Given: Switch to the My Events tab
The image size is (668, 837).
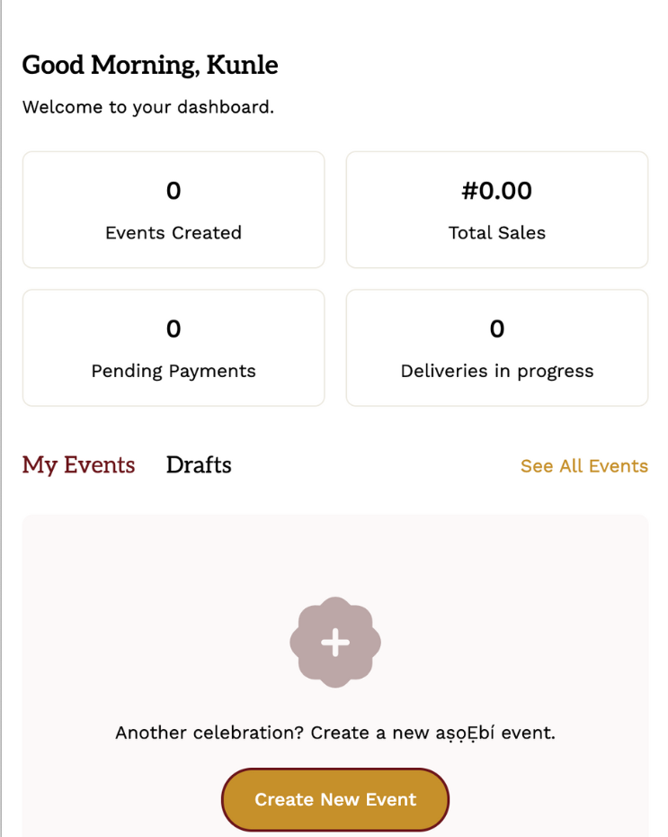Looking at the screenshot, I should point(78,465).
